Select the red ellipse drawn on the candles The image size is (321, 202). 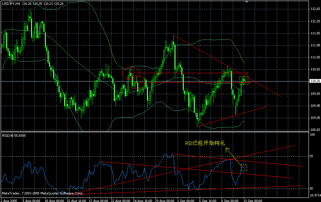point(131,73)
